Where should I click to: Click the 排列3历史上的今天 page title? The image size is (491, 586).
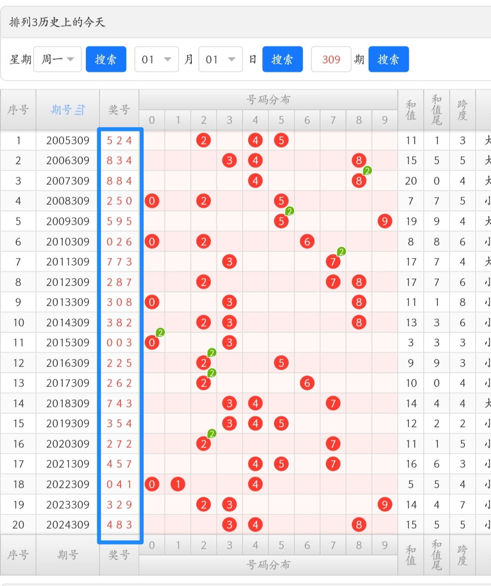pos(57,22)
